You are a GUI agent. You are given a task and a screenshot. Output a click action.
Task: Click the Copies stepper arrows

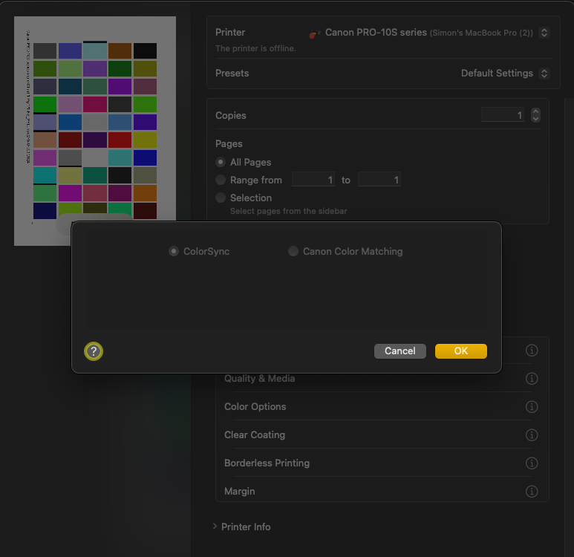pyautogui.click(x=535, y=115)
